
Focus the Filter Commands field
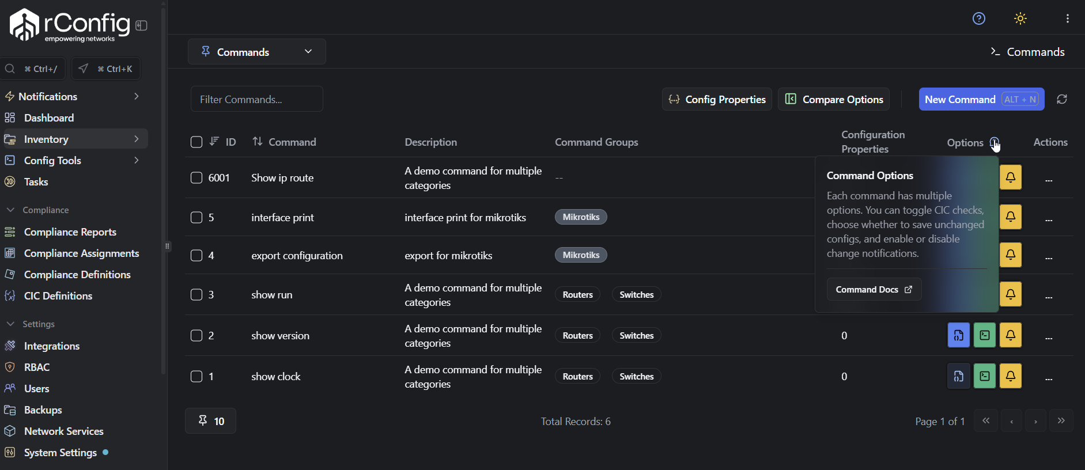pos(257,99)
